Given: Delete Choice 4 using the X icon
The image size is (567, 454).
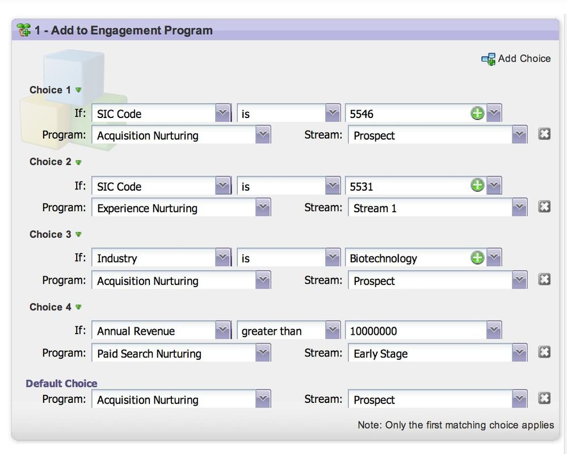Looking at the screenshot, I should coord(544,352).
